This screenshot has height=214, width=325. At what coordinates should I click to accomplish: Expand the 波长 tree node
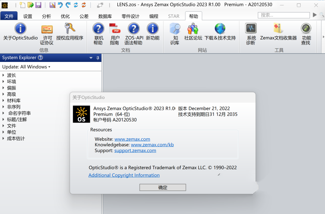(3, 75)
